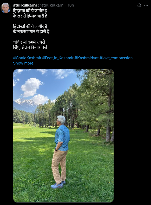
Task: Select the #Kashmiriyat hashtag
Action: (87, 58)
